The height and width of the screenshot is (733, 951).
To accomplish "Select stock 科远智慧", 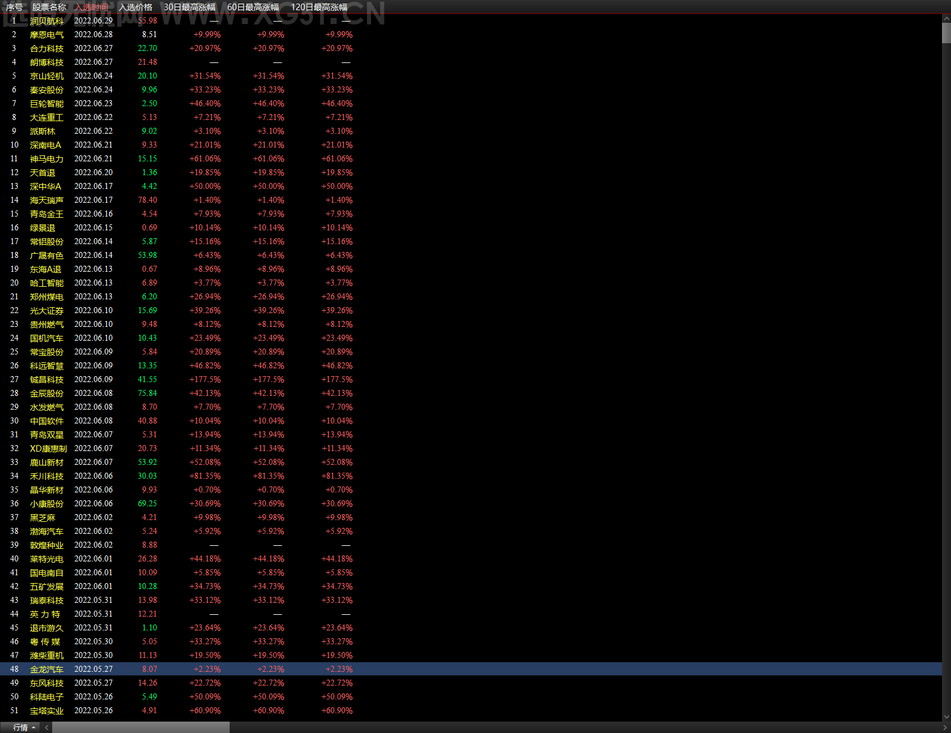I will 47,366.
